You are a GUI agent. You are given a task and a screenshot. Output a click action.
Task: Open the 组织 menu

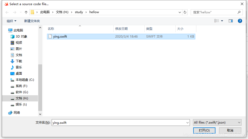point(12,21)
